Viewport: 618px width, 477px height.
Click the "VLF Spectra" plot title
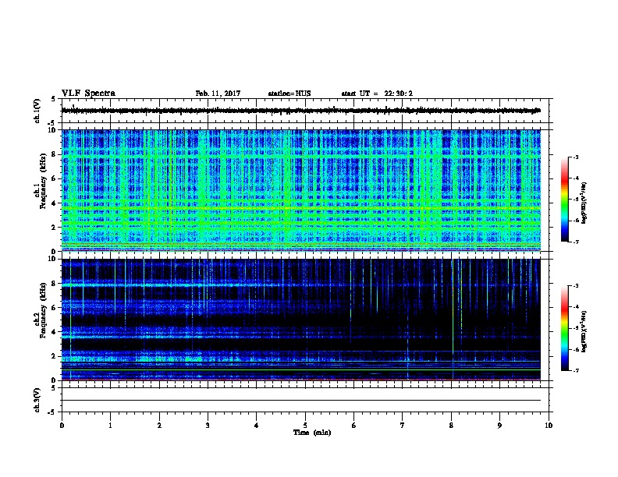coord(88,94)
